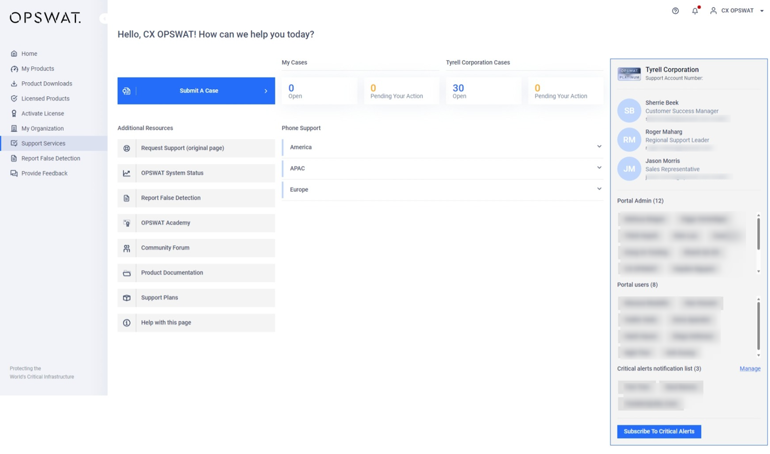Screen dimensions: 770x454
Task: Click the Request Support lifebuoy icon
Action: point(127,148)
